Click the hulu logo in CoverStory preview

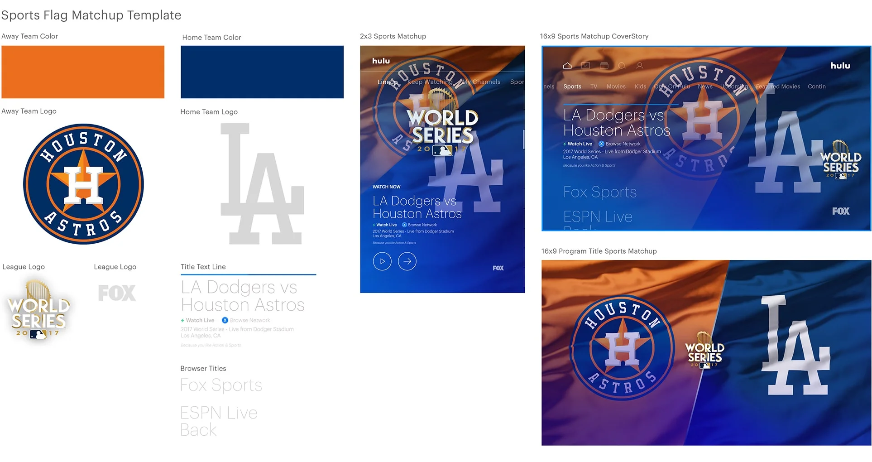point(840,66)
